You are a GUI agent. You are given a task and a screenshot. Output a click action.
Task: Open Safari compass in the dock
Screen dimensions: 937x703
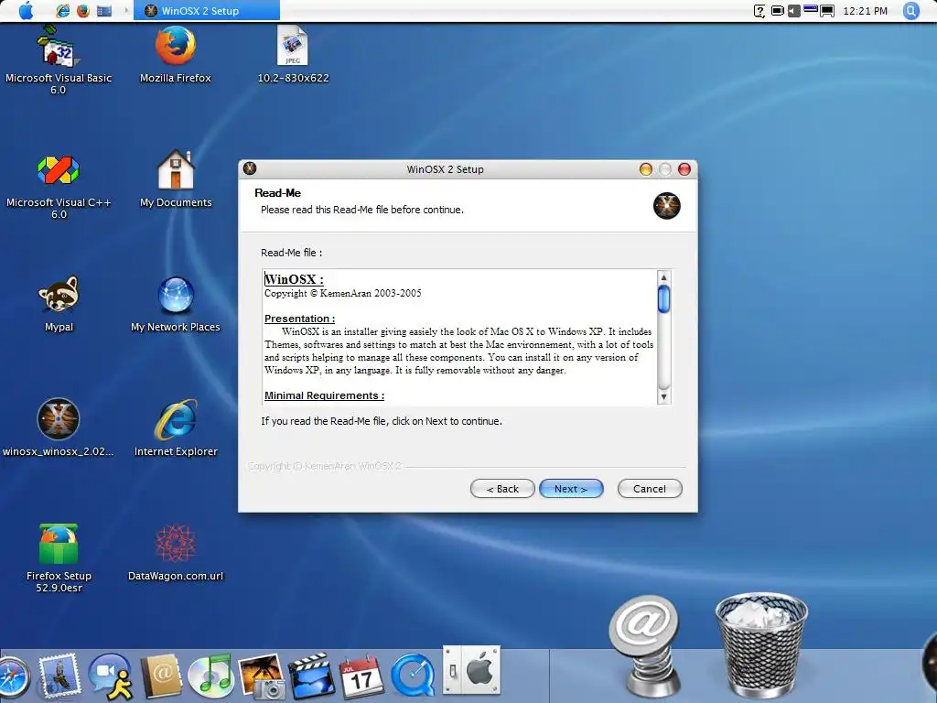coord(12,678)
